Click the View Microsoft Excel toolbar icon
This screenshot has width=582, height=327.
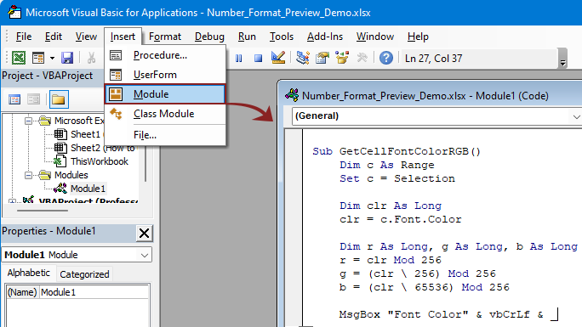tap(19, 58)
